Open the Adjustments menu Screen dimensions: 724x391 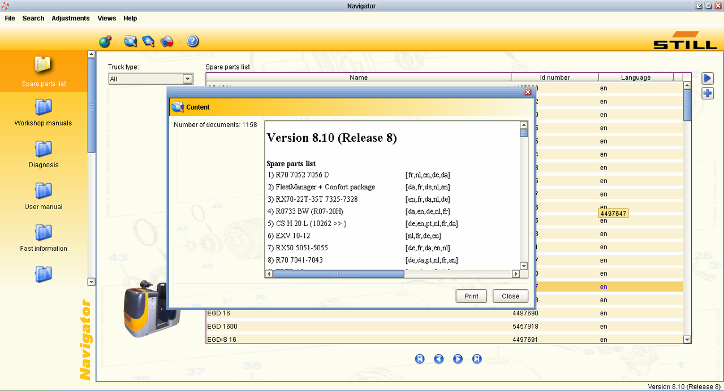(x=71, y=18)
